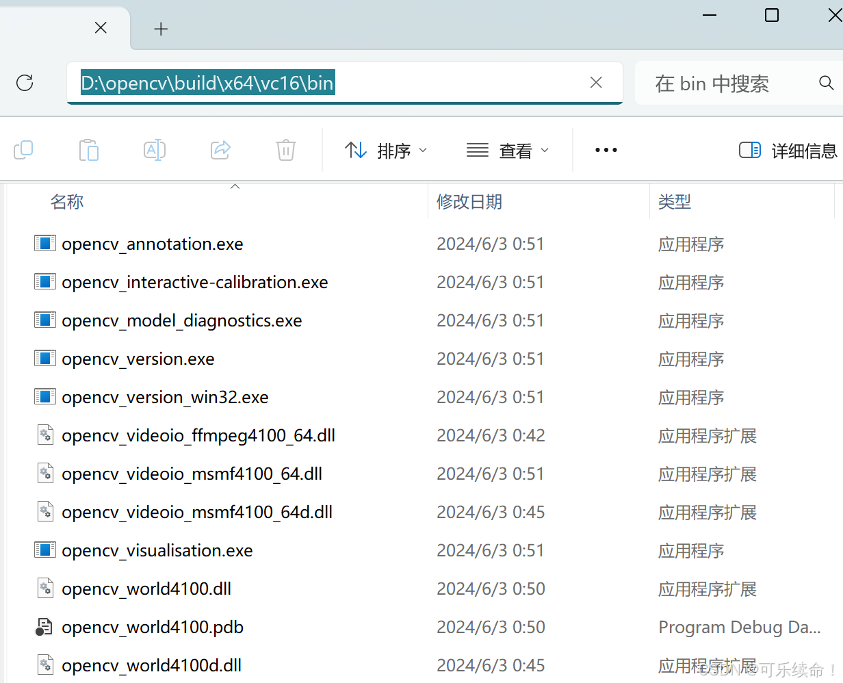Sort by the 名称 column header

(67, 202)
